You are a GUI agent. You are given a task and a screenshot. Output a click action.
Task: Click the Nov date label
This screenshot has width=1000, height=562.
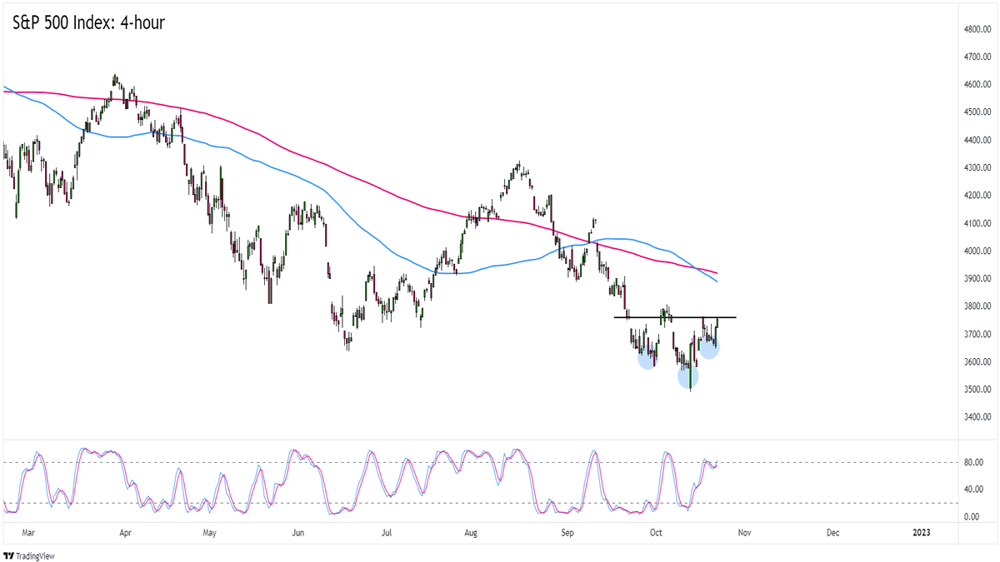[x=745, y=532]
